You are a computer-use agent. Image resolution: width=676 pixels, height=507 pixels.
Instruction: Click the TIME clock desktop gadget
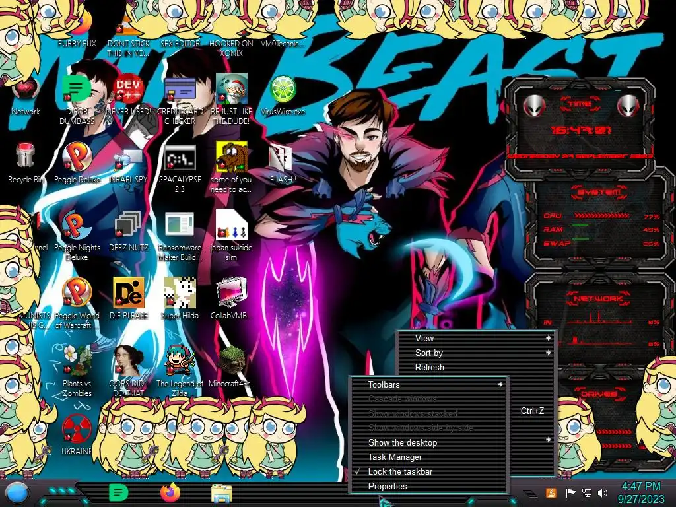(580, 129)
